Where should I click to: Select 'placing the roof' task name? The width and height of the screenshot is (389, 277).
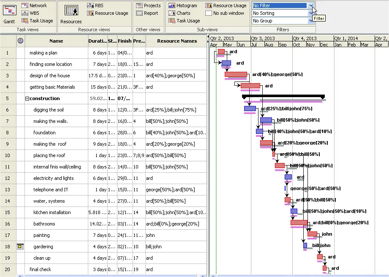(49, 155)
